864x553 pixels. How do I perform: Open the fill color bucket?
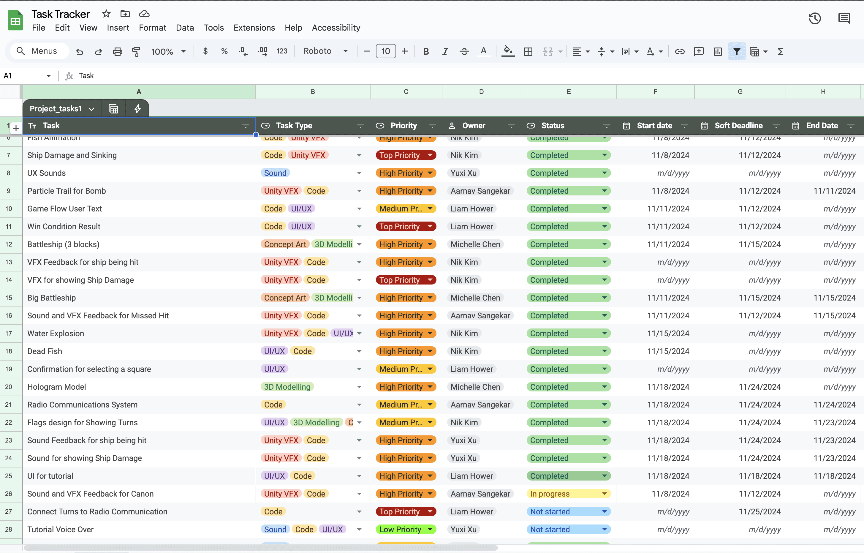pyautogui.click(x=507, y=51)
